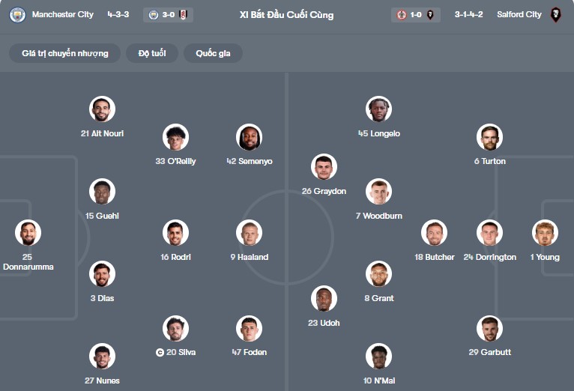Click Woodburn's player avatar

(x=378, y=192)
